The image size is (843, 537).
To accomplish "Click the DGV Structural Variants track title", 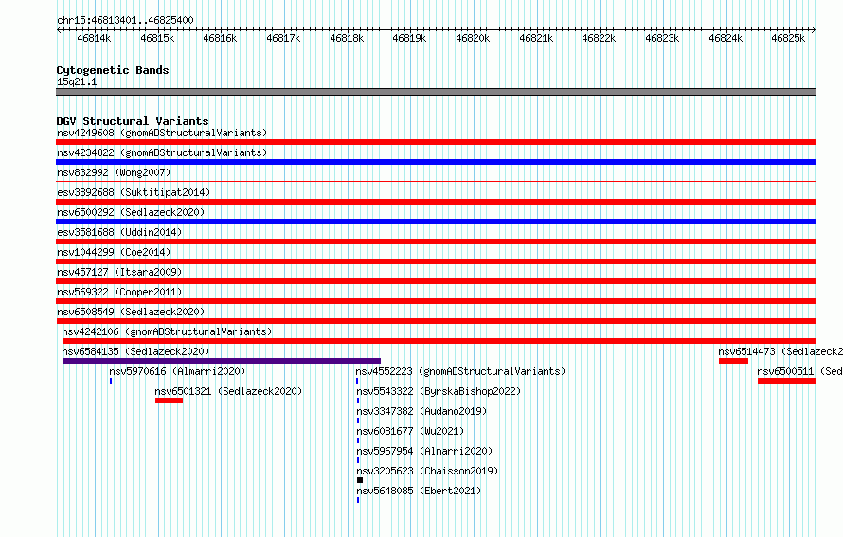I will point(133,121).
